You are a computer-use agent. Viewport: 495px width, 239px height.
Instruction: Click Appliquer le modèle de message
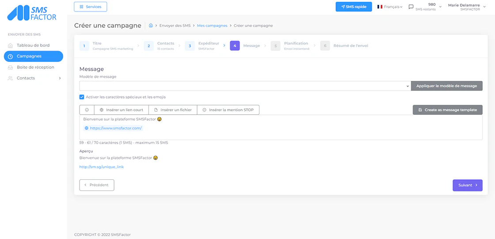447,86
